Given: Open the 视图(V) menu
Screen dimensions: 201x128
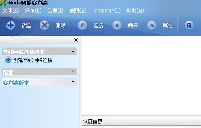Looking at the screenshot, I should [x=78, y=11].
